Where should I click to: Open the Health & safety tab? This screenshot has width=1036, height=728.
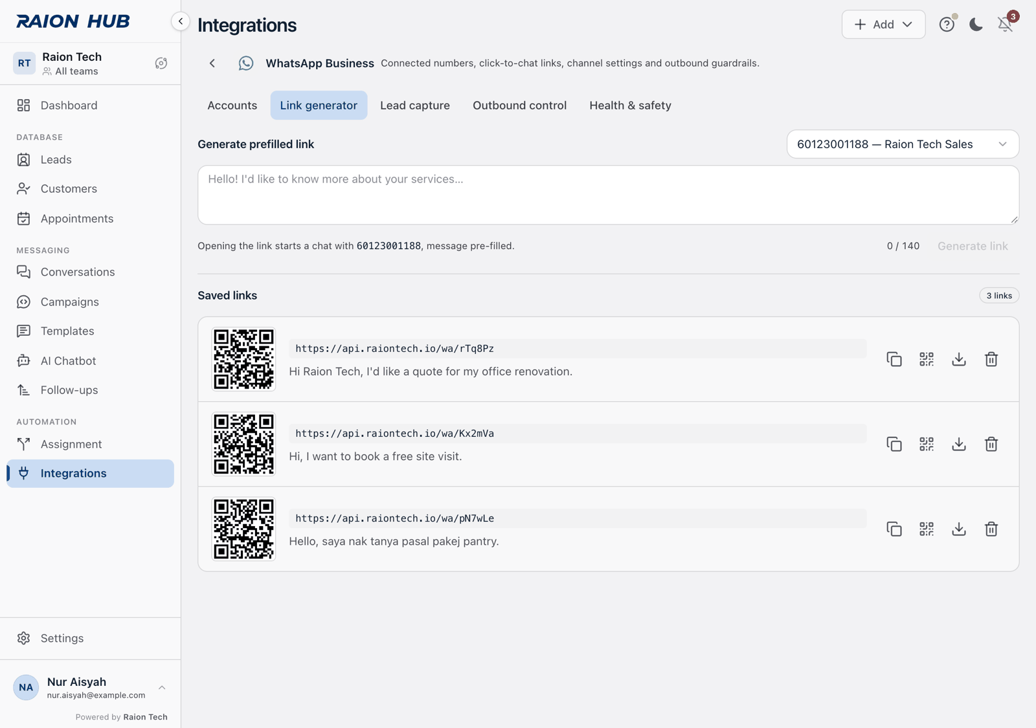630,105
